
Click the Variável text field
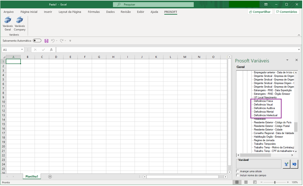pyautogui.click(x=259, y=164)
